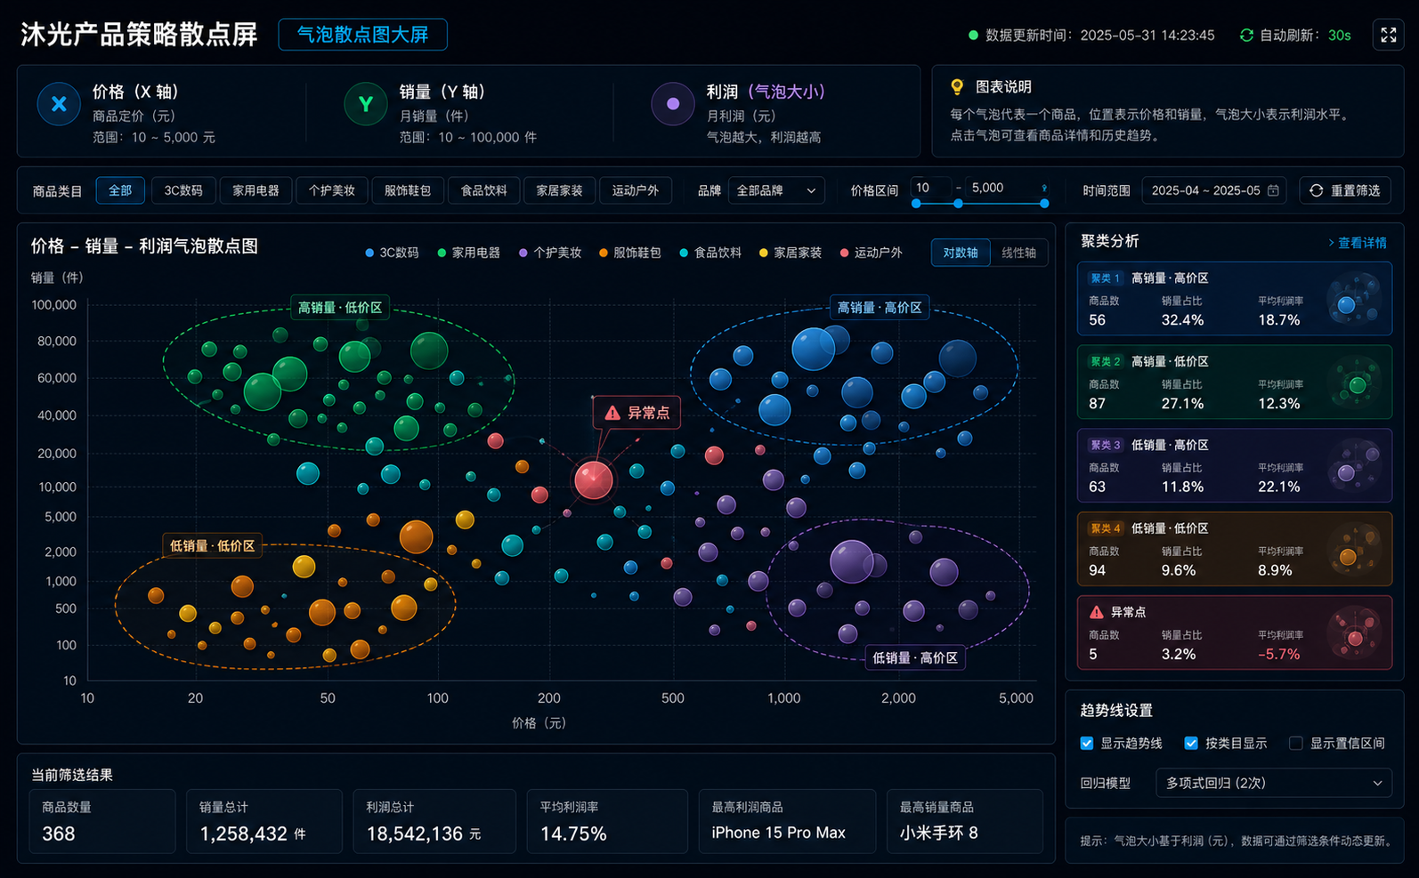Click the 低销量·高价区 region label on chart
Image resolution: width=1419 pixels, height=878 pixels.
(x=915, y=657)
